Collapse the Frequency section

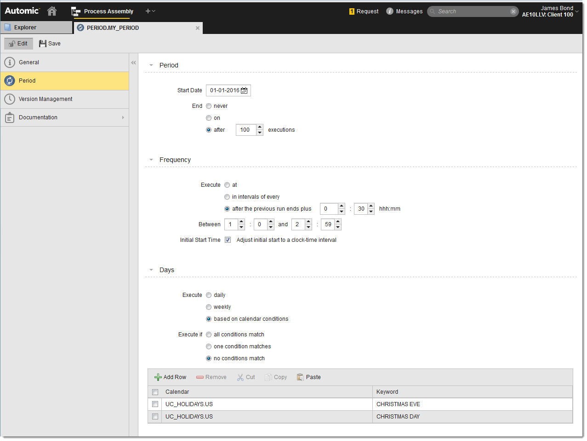[151, 159]
